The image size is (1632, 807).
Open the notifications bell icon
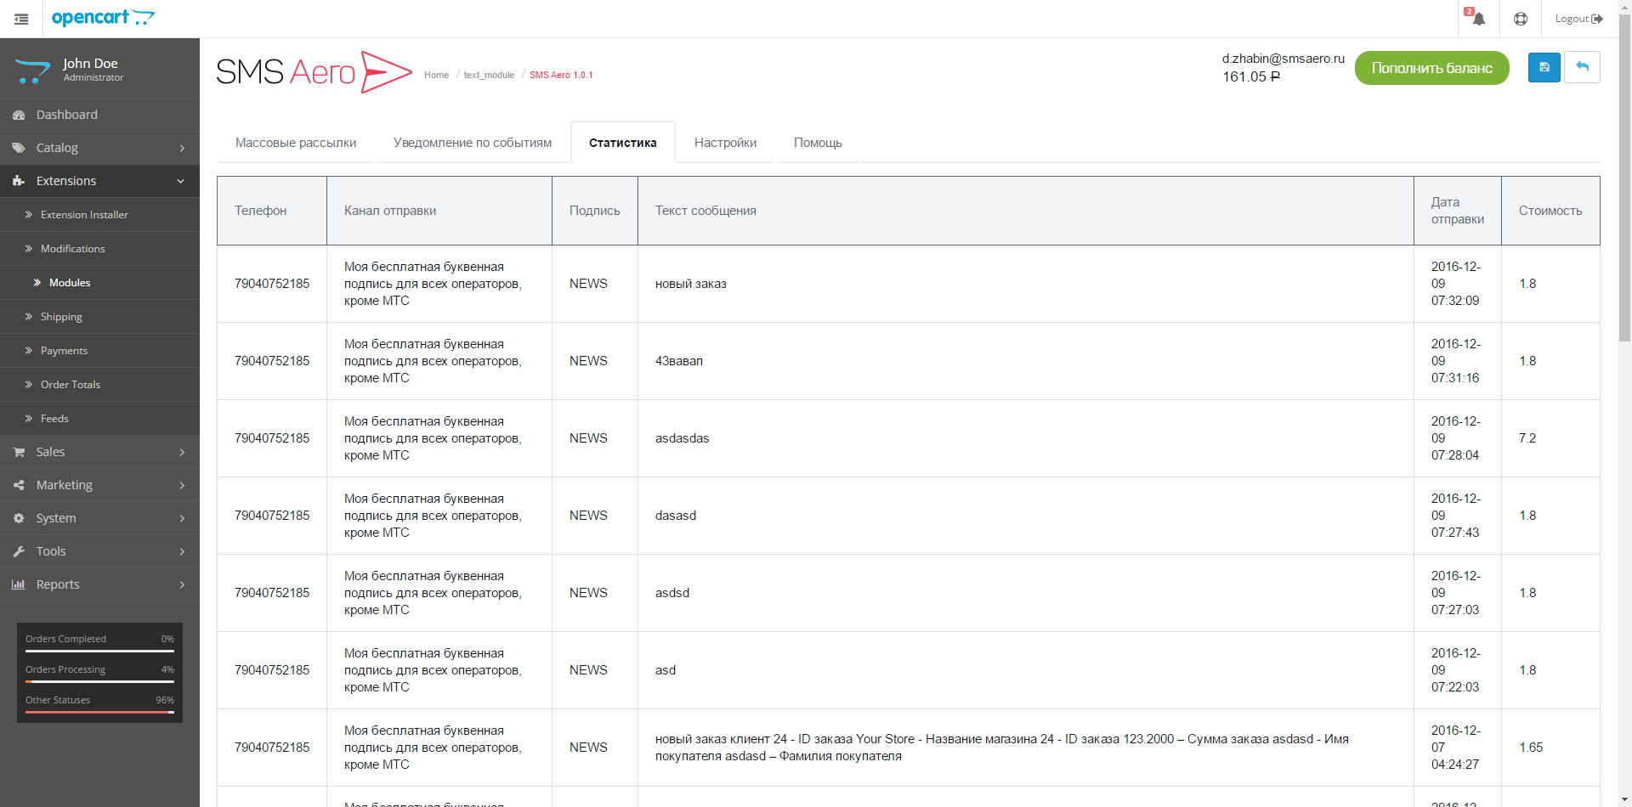click(x=1478, y=19)
